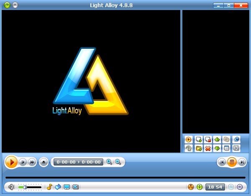This screenshot has height=196, width=251.
Task: Clear the playlist with the red X
Action: click(208, 148)
